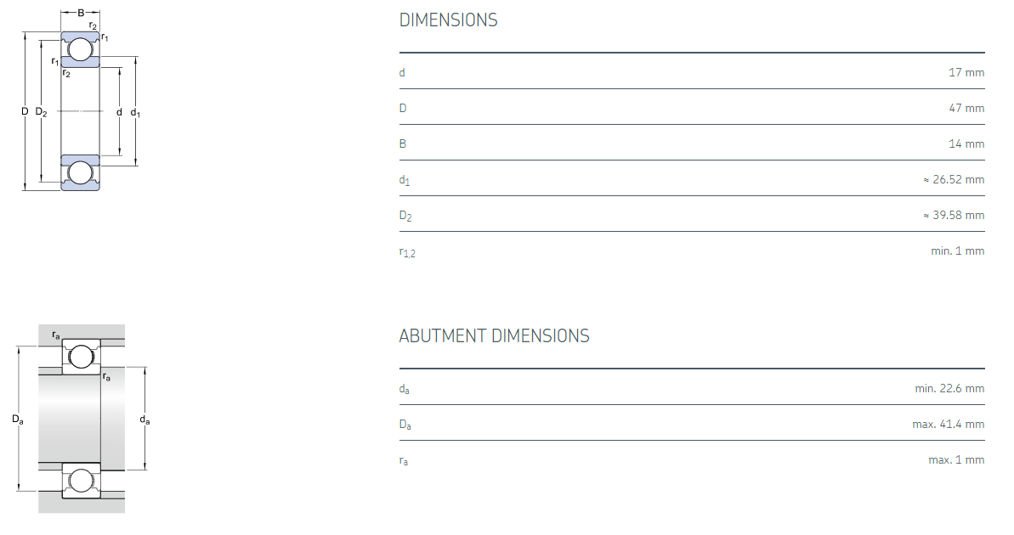The image size is (1014, 535).
Task: Select the 47 mm outside diameter value
Action: [x=966, y=108]
